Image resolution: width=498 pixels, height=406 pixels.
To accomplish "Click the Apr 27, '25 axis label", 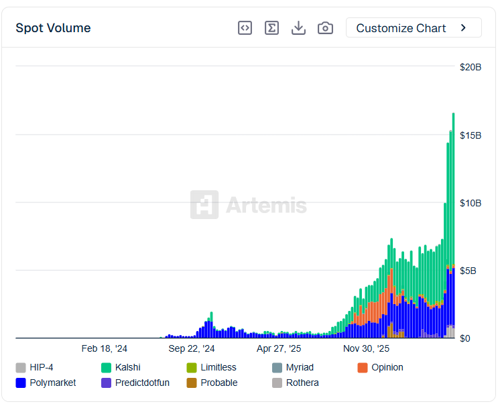I will pyautogui.click(x=279, y=348).
